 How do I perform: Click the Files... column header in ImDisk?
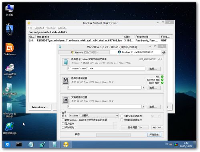(166, 37)
